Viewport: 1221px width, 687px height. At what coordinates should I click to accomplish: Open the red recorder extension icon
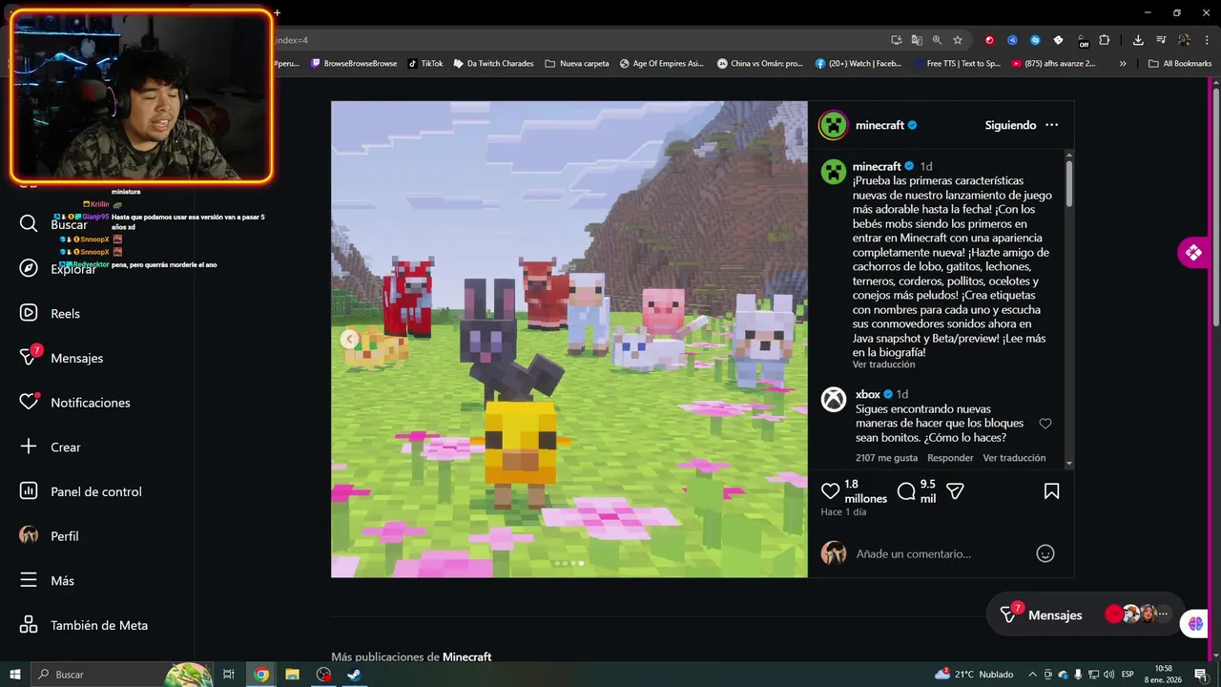click(x=989, y=40)
